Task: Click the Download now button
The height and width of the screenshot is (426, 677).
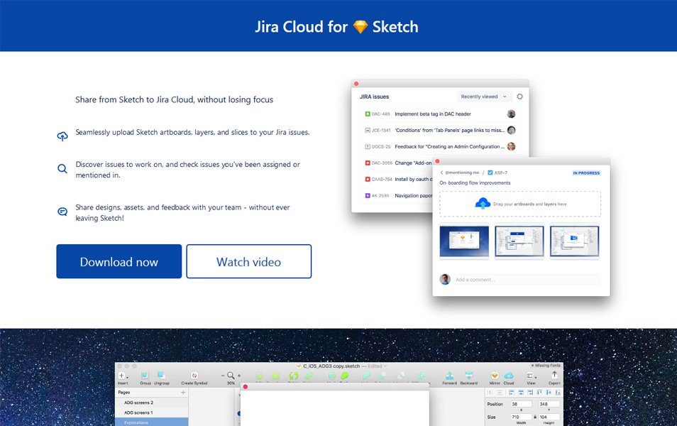Action: tap(119, 261)
